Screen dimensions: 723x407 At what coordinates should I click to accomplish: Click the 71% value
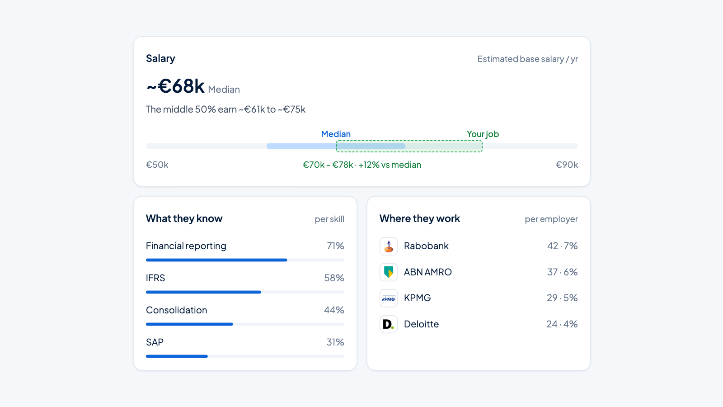(336, 246)
